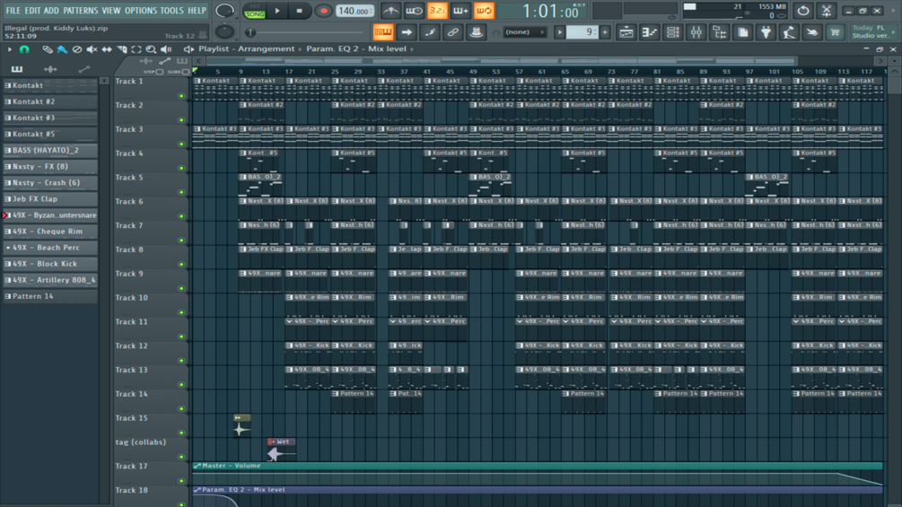Add a pattern with the plus button
This screenshot has width=902, height=507.
click(605, 32)
